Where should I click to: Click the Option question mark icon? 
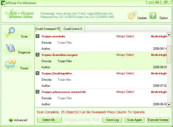153,16
